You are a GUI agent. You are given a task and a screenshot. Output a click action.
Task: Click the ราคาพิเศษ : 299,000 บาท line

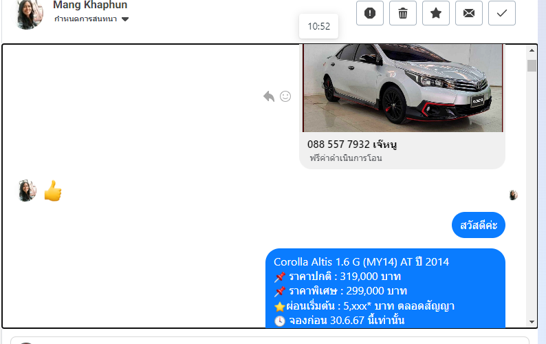340,291
